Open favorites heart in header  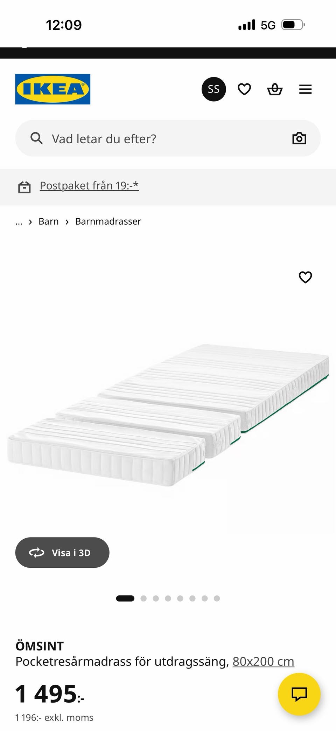[244, 89]
